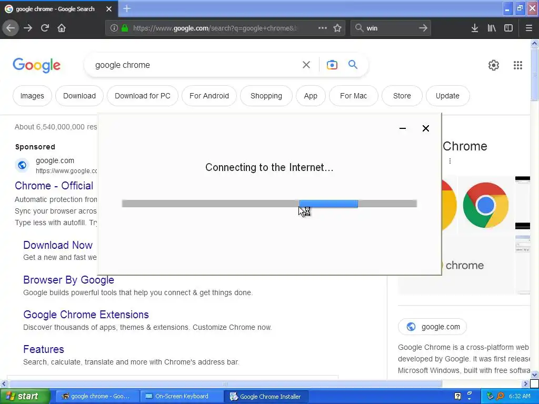Click the horizontal scrollbar right arrow
This screenshot has width=539, height=404.
tap(525, 383)
